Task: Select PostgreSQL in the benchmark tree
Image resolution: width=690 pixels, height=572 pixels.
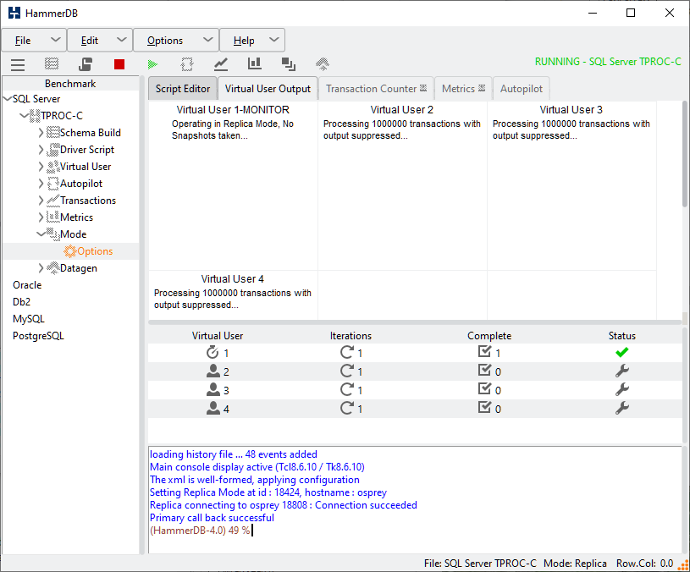Action: pos(38,336)
